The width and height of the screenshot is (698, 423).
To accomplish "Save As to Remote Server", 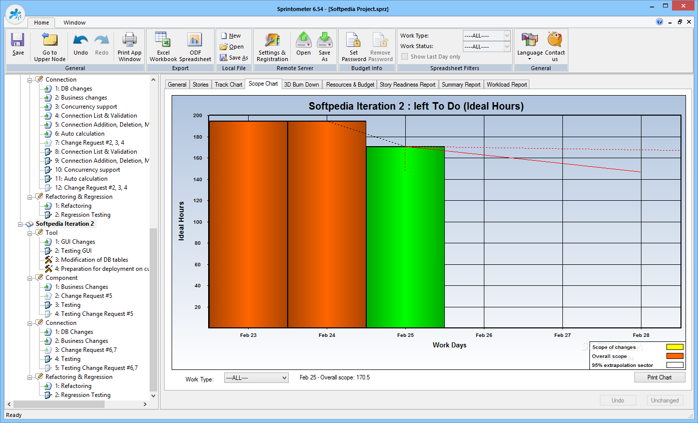I will pos(324,47).
